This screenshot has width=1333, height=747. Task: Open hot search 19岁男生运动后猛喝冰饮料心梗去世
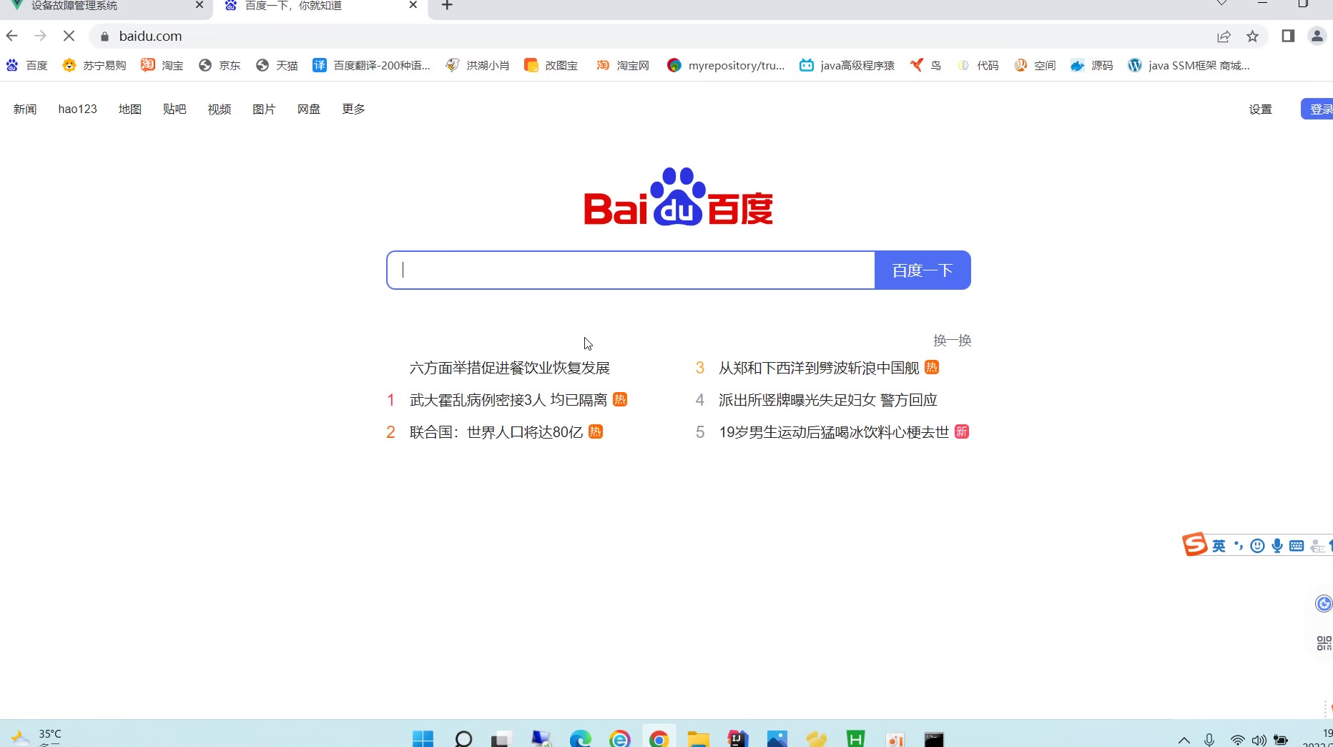[834, 432]
